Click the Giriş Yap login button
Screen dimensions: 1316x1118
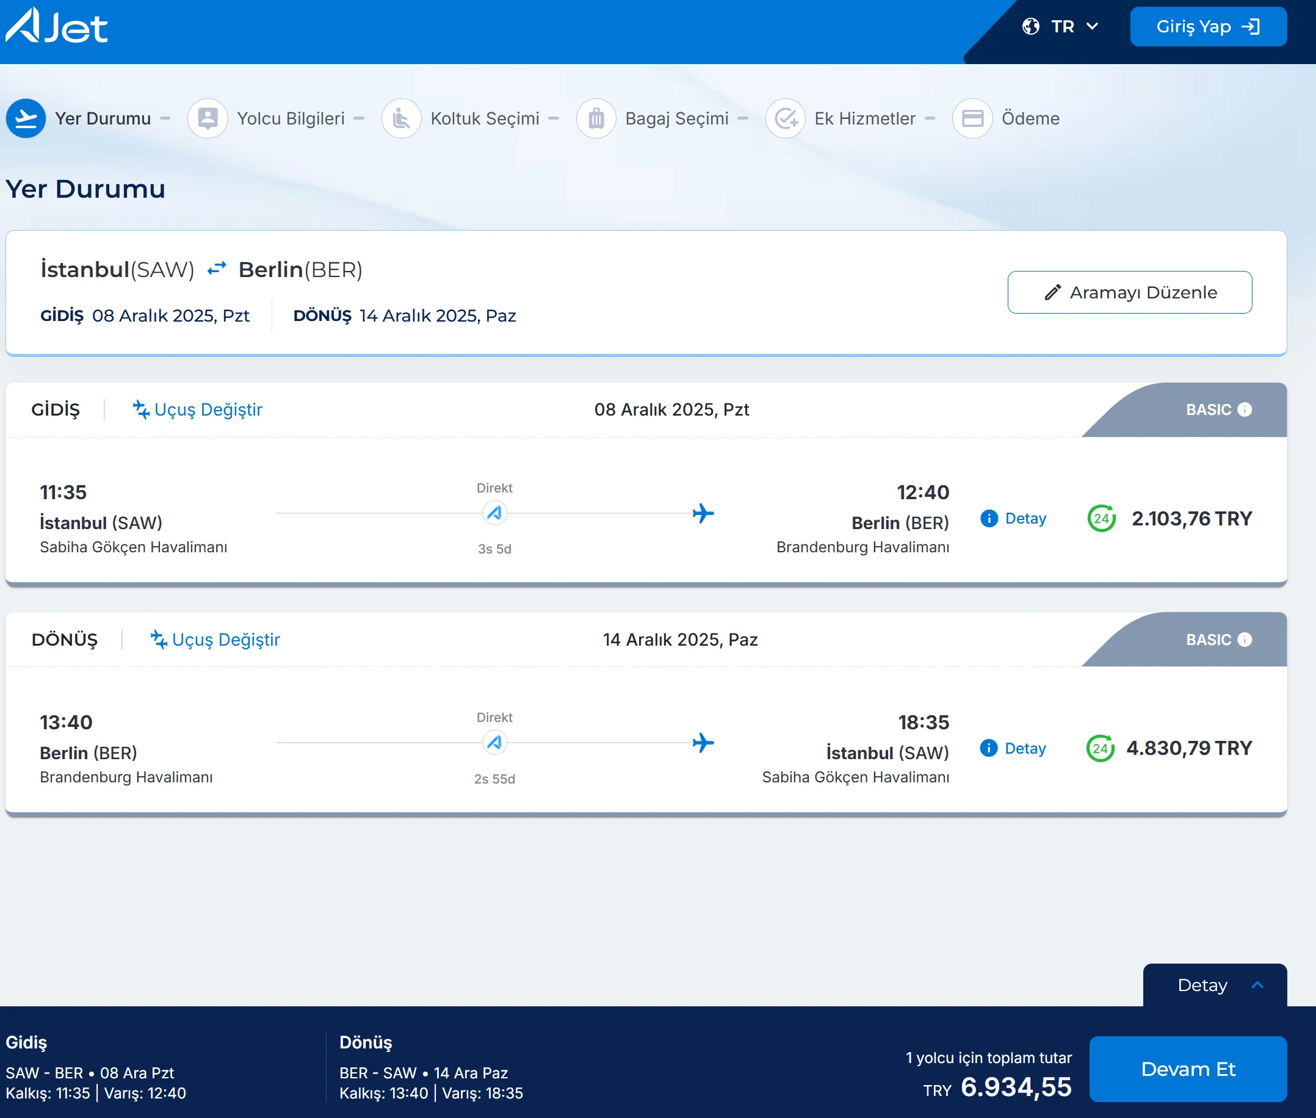coord(1207,27)
